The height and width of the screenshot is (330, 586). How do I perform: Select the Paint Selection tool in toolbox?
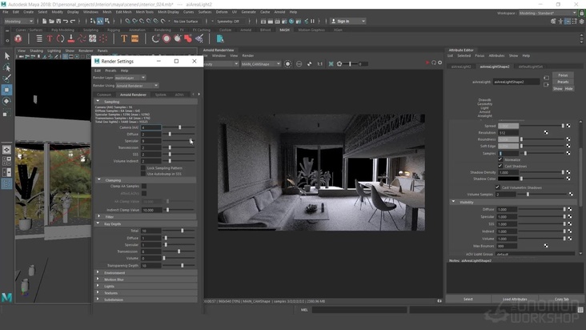(x=6, y=78)
